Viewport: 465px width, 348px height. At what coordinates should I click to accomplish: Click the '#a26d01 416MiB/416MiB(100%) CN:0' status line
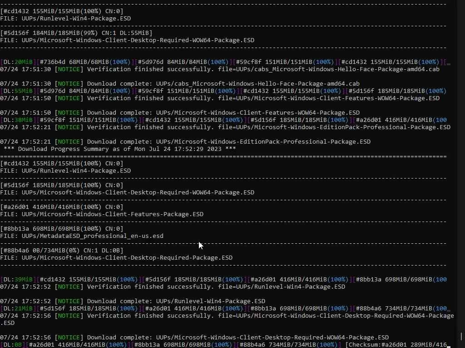(62, 207)
